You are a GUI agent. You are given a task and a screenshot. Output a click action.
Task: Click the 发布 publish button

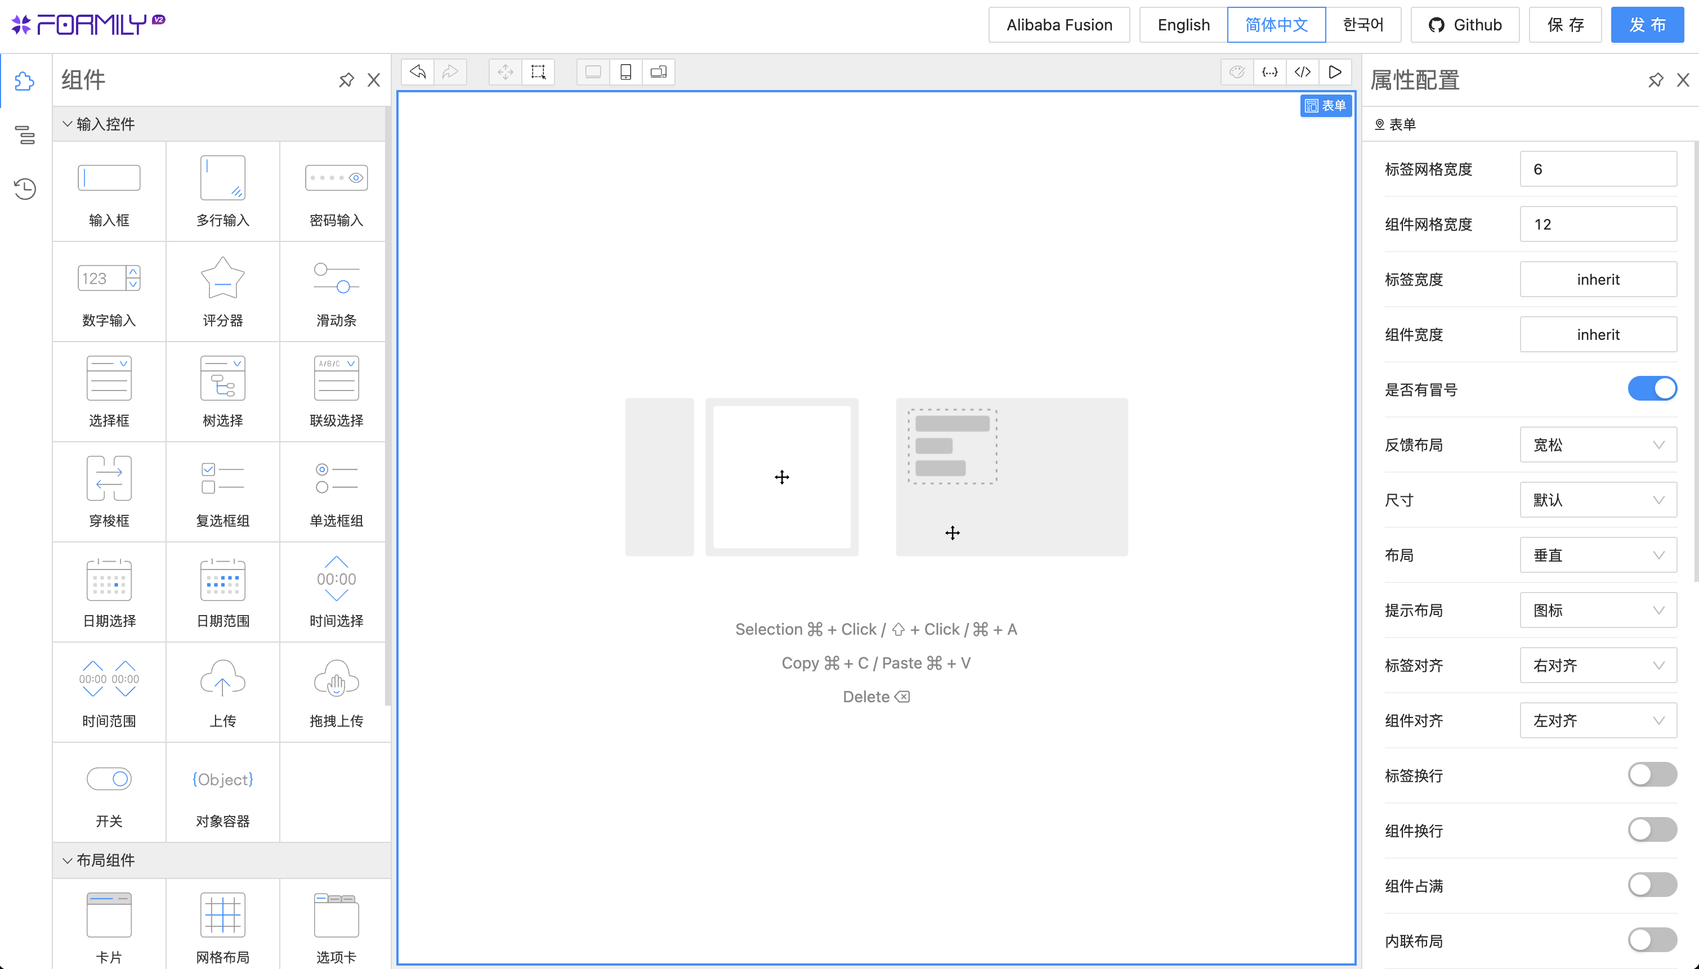1647,25
